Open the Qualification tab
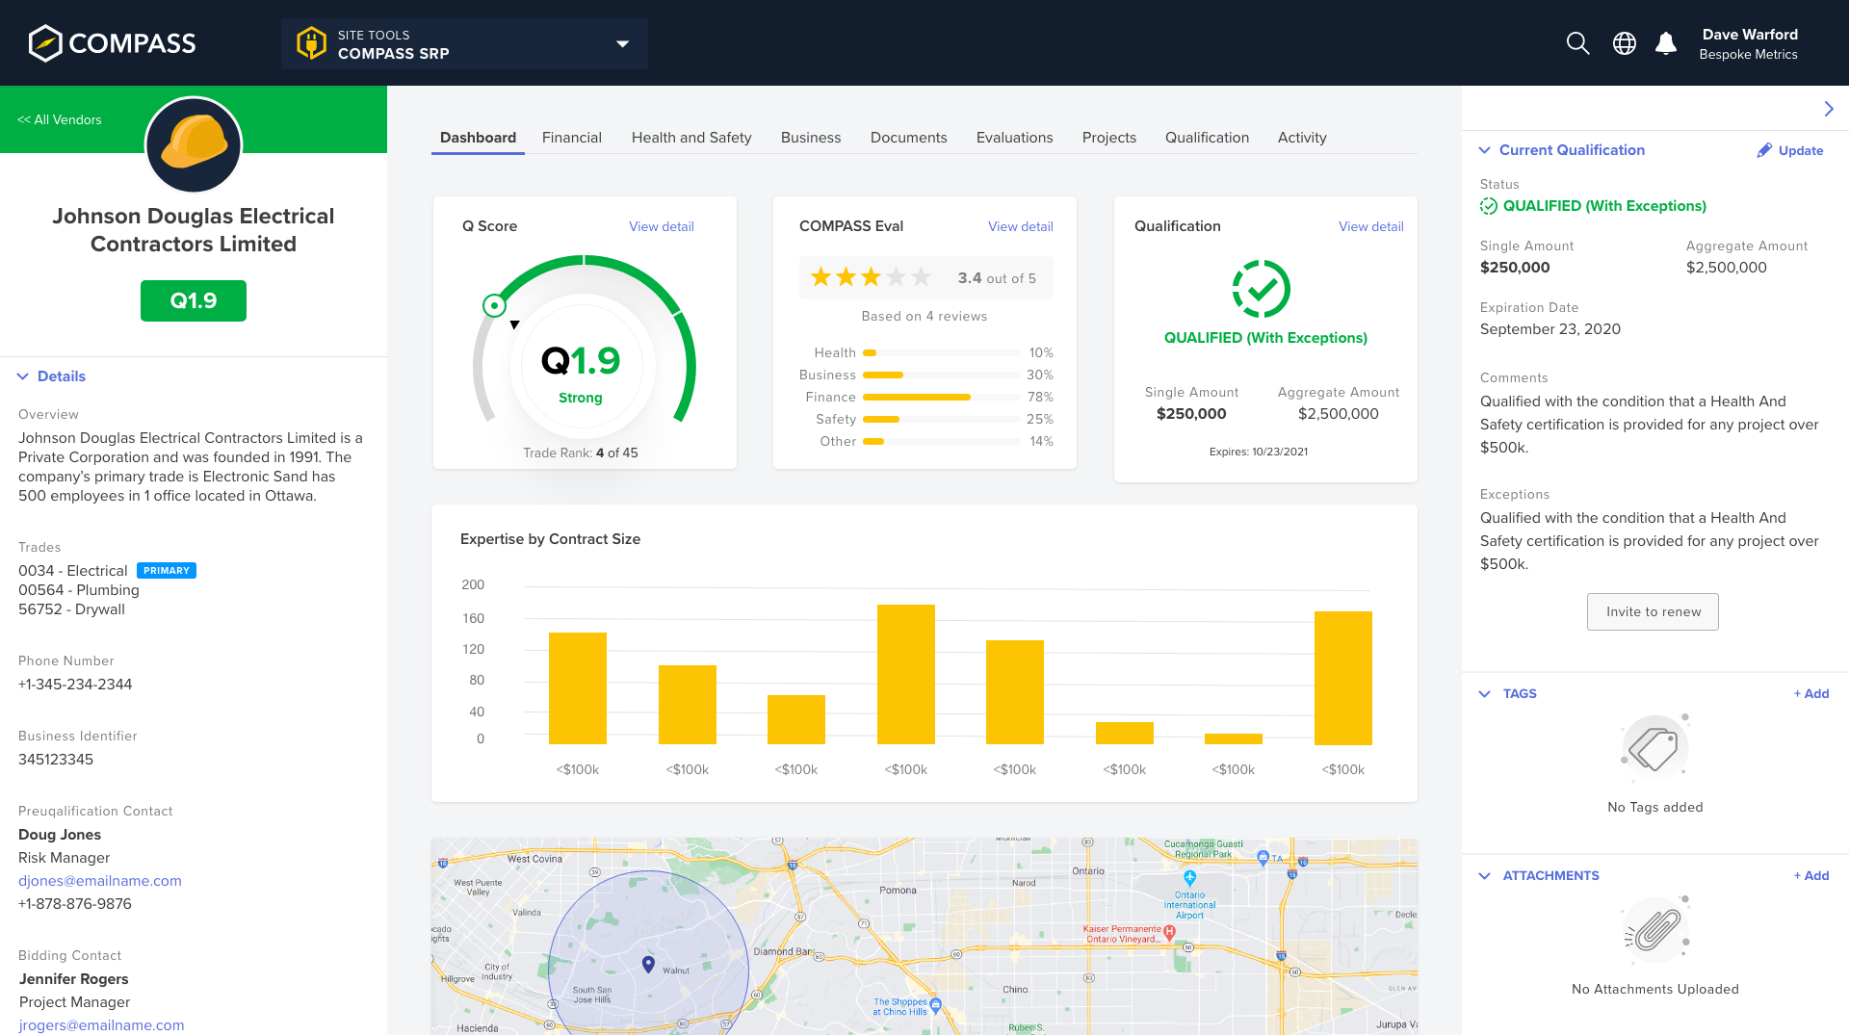 [1208, 138]
